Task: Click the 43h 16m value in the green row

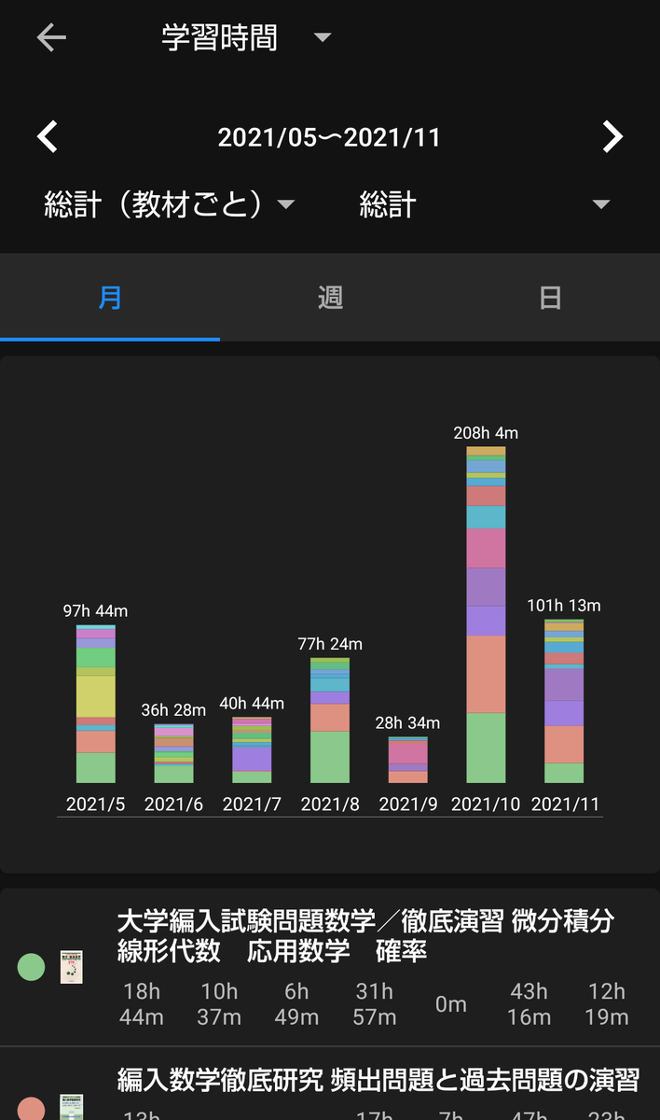Action: tap(529, 1004)
